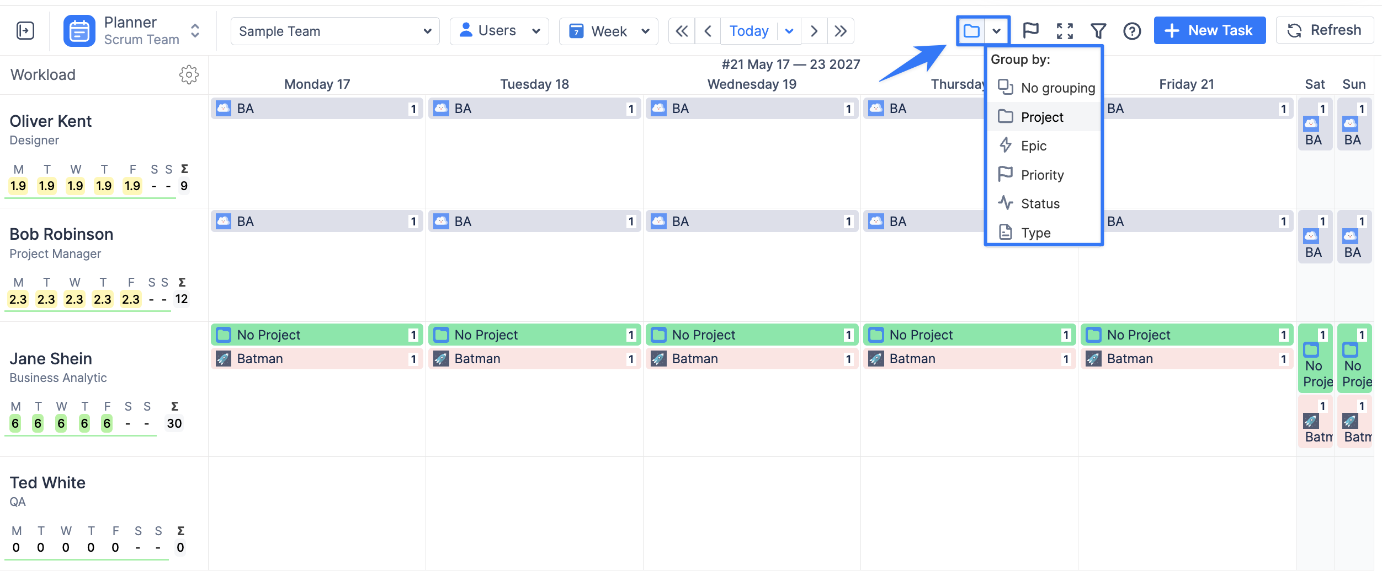Click the Refresh button
This screenshot has height=571, width=1382.
1325,30
